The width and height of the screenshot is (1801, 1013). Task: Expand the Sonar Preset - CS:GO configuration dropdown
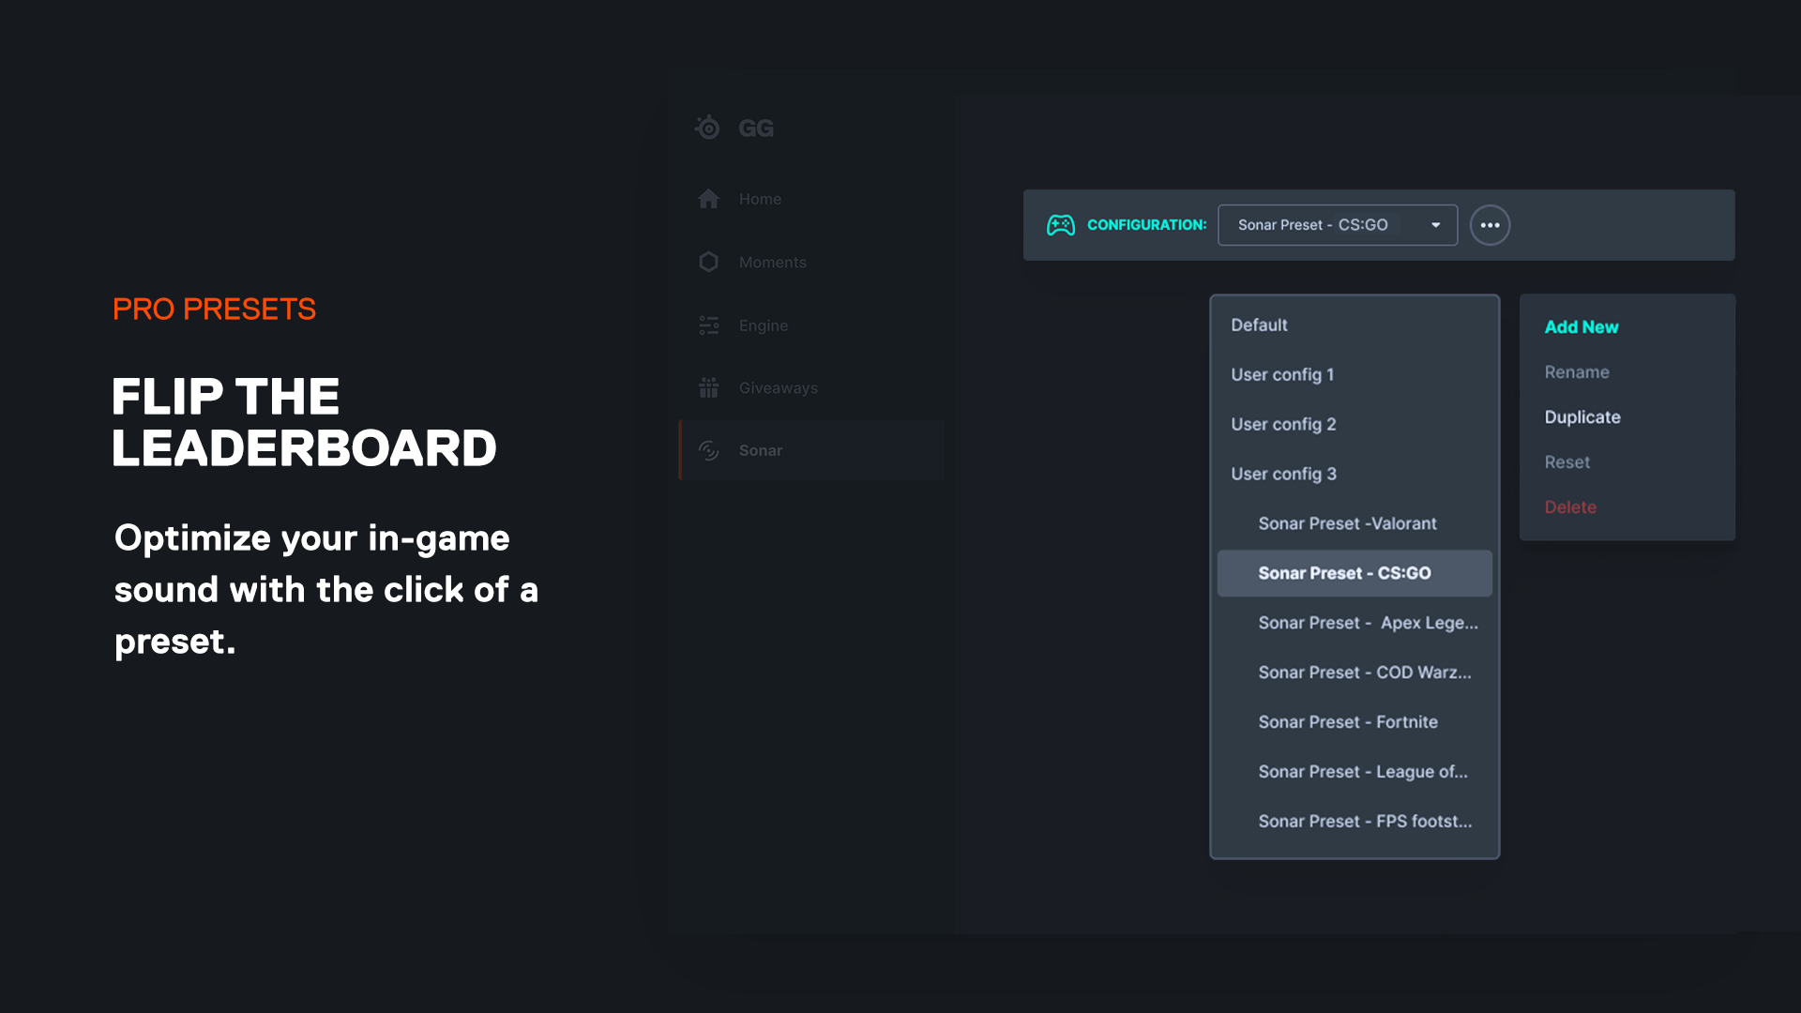[1338, 225]
